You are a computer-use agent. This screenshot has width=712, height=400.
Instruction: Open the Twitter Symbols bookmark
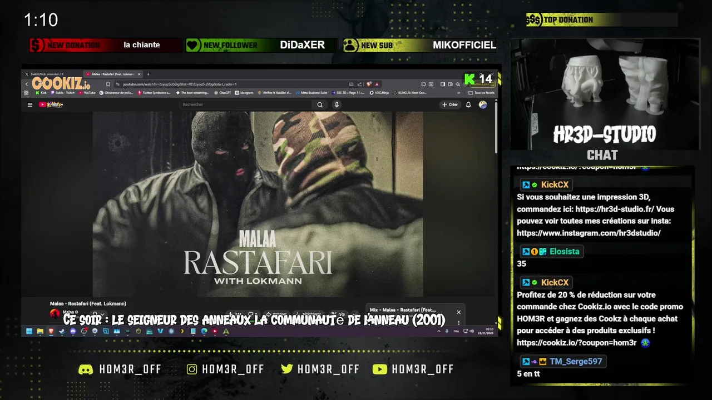point(155,93)
